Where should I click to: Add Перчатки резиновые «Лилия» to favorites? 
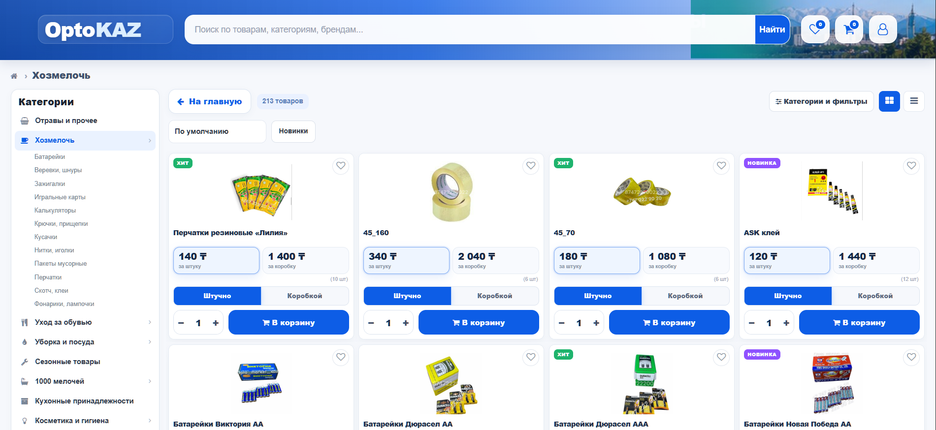(x=341, y=166)
